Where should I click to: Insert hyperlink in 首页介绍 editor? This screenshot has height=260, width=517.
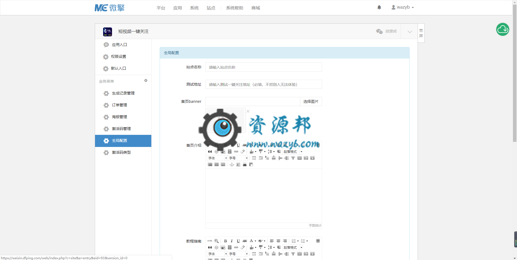coord(236,152)
